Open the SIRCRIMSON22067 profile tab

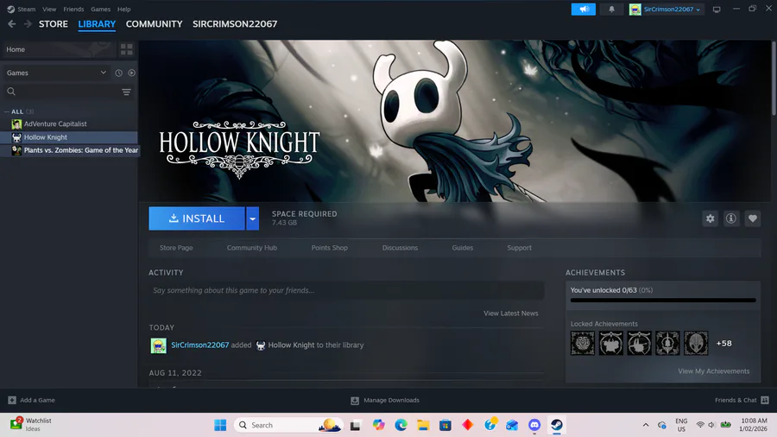click(235, 24)
